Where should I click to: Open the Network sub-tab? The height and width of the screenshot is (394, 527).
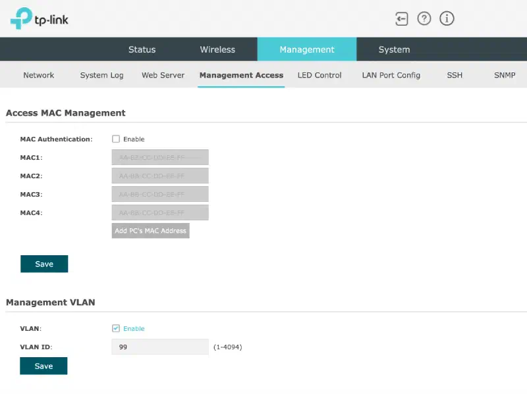click(39, 75)
